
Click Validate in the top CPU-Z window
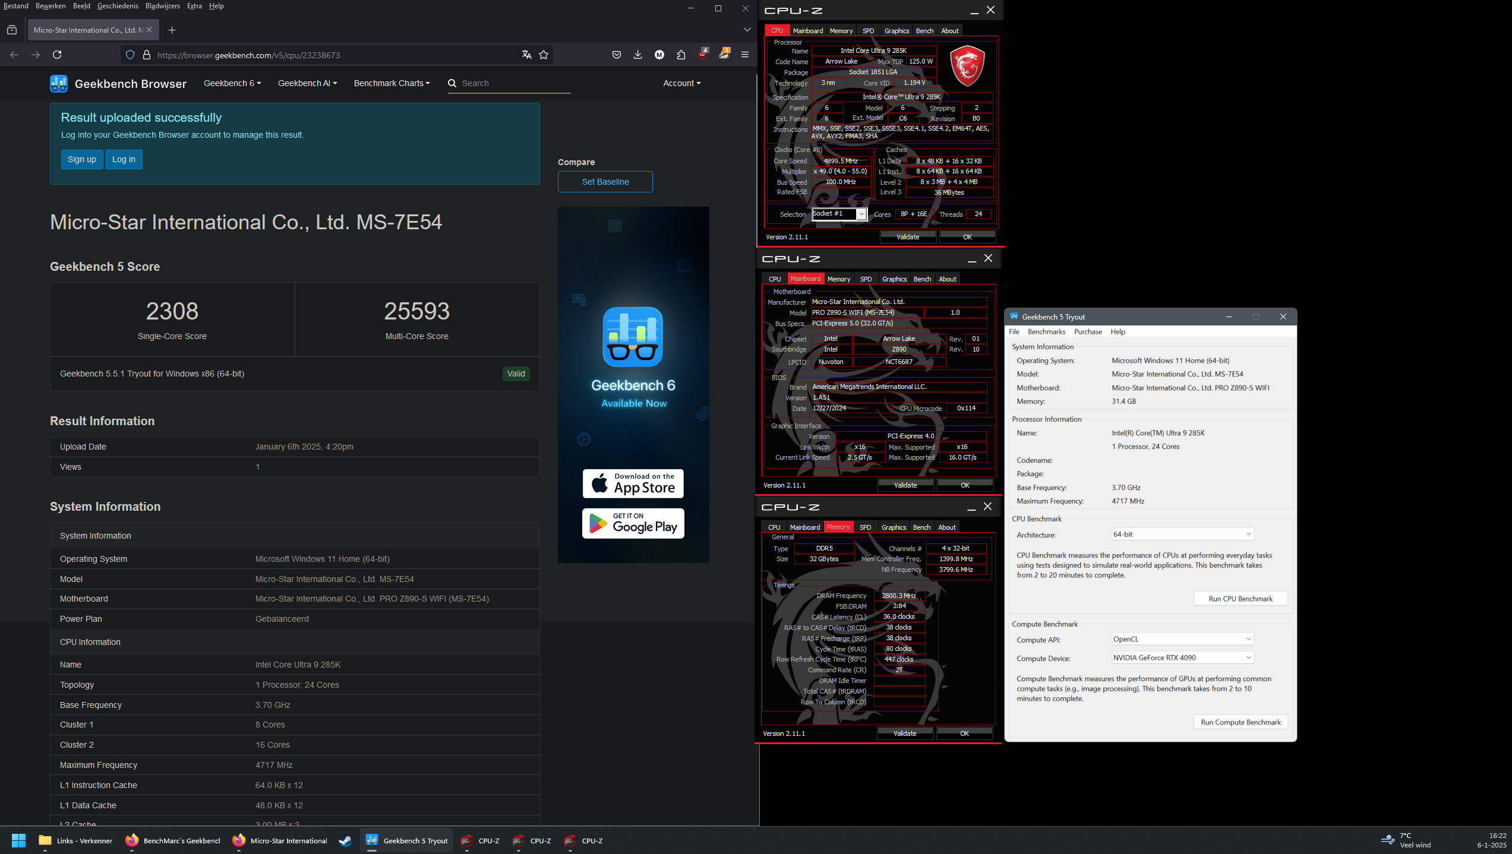pyautogui.click(x=908, y=237)
